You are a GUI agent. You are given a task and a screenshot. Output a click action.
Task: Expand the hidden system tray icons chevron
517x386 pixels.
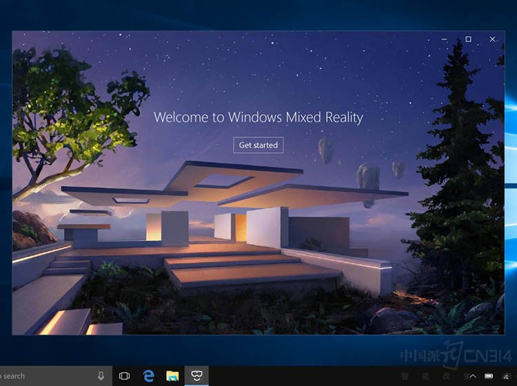(x=473, y=376)
